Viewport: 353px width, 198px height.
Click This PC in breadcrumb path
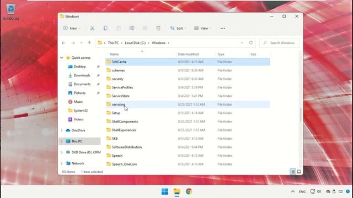click(x=113, y=43)
